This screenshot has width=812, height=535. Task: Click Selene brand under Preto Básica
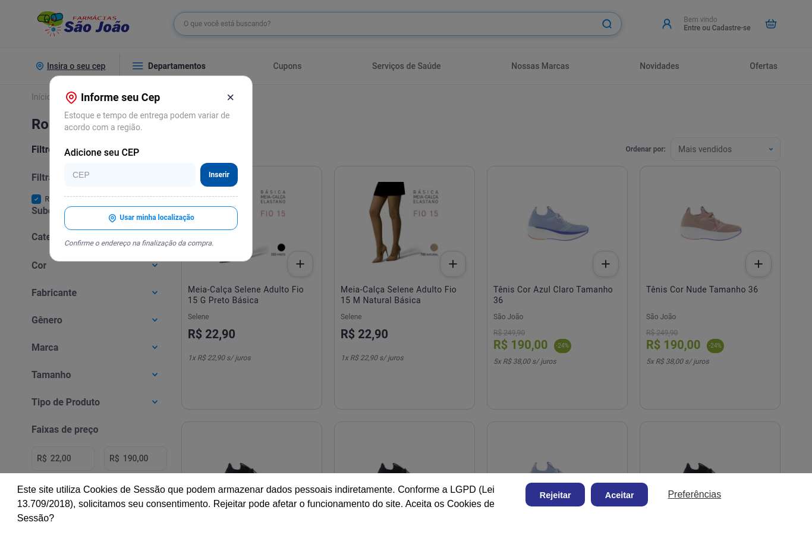199,317
